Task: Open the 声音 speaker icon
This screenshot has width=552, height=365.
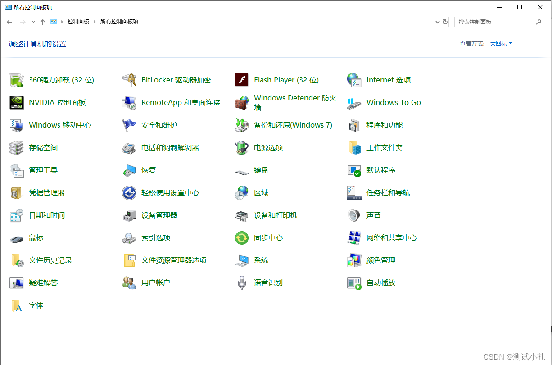Action: pyautogui.click(x=354, y=215)
